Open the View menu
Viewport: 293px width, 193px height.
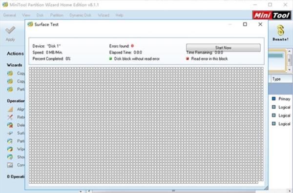point(26,15)
